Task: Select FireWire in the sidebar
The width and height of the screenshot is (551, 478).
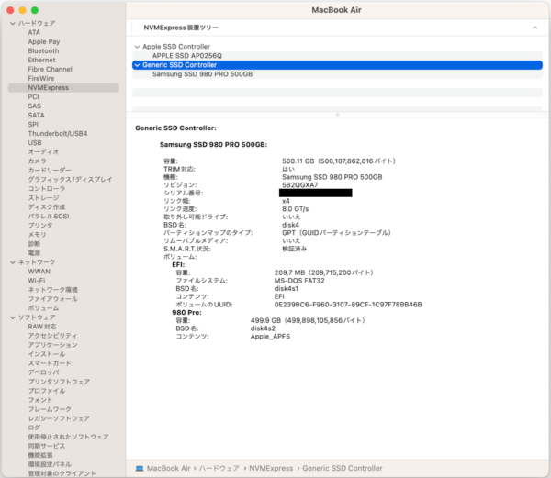Action: pos(41,79)
